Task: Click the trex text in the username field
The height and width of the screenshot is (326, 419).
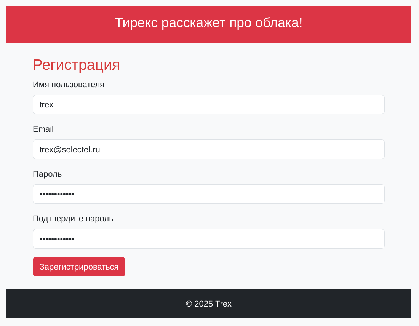Action: coord(46,105)
